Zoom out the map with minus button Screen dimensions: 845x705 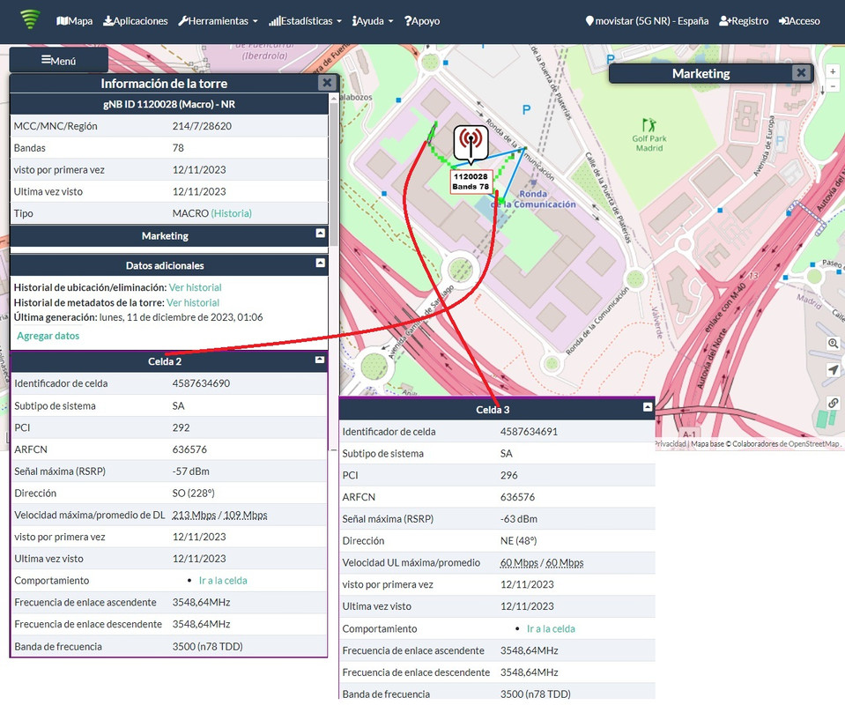tap(833, 86)
